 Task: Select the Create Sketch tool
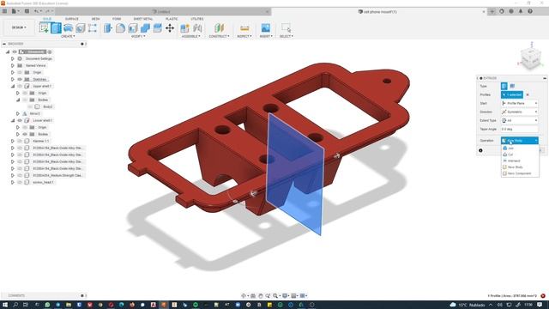[44, 27]
